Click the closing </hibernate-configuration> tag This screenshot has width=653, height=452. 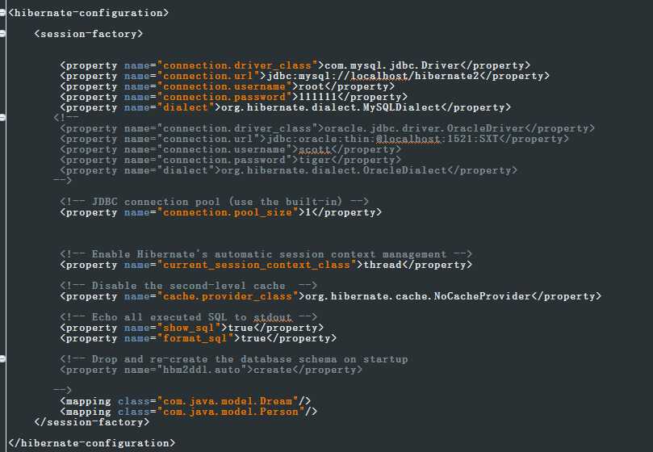point(92,443)
